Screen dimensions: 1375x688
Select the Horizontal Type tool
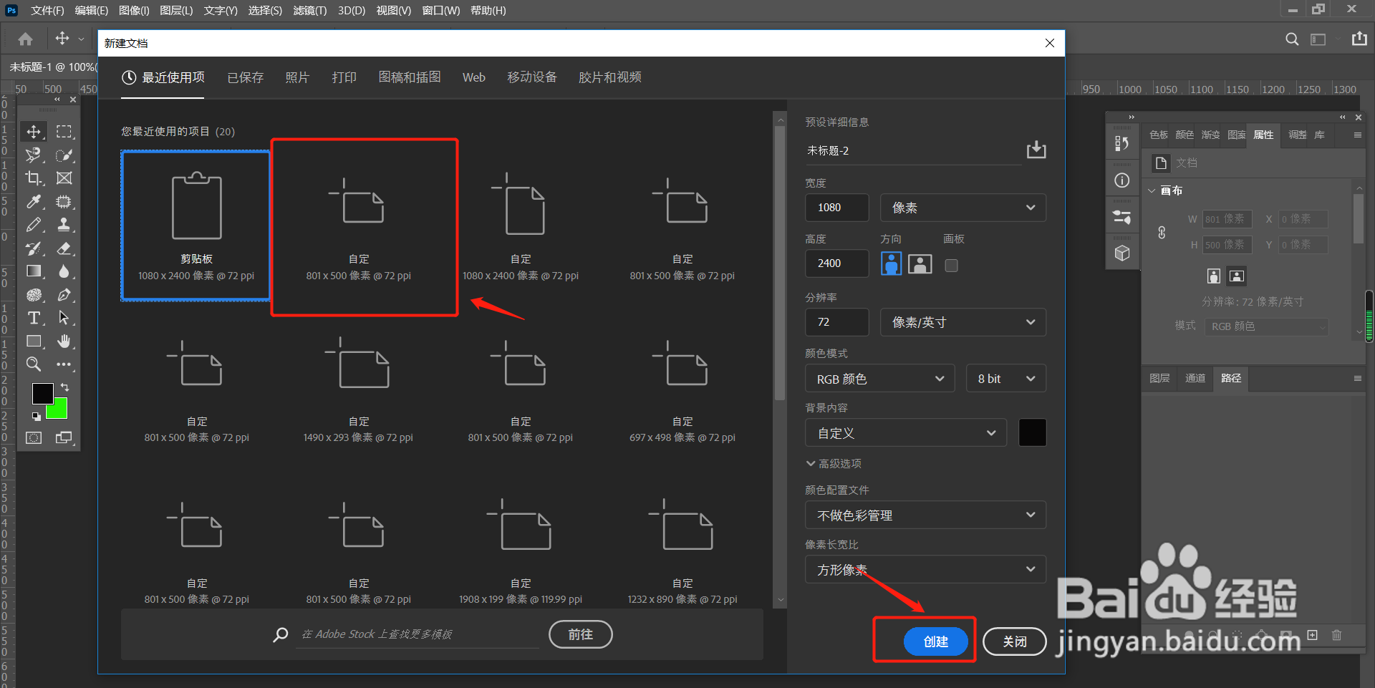[34, 318]
